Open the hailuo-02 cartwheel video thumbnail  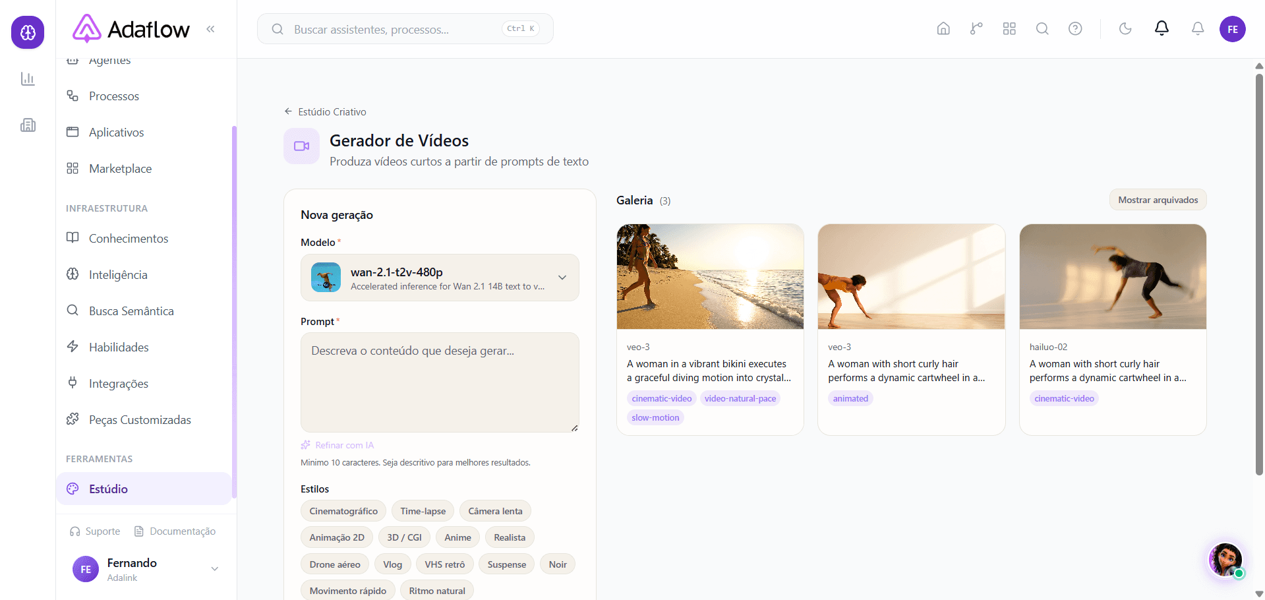point(1113,276)
